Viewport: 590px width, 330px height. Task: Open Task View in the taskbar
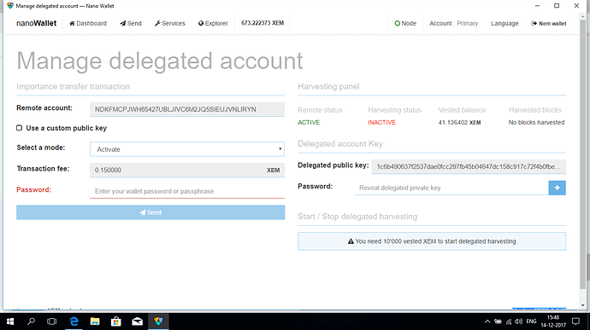coord(51,321)
